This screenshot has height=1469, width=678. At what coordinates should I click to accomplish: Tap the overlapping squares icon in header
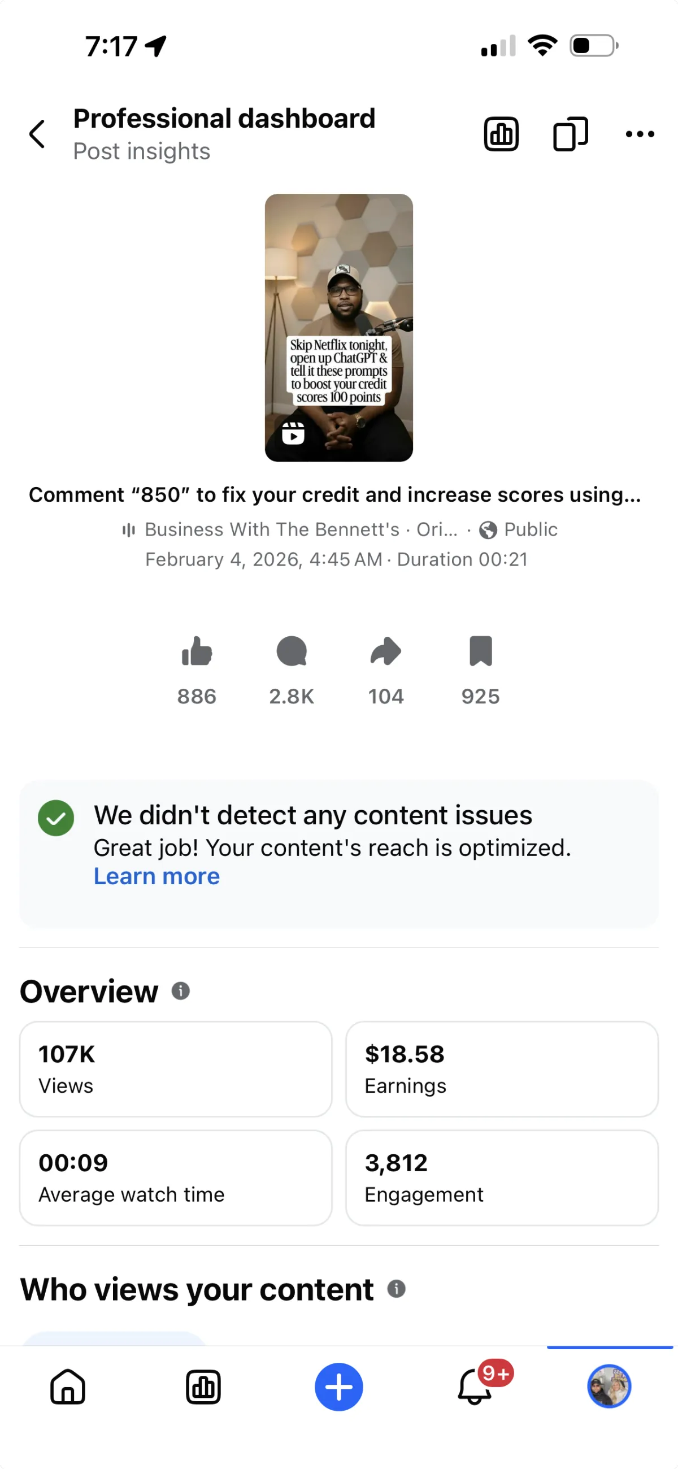[570, 134]
